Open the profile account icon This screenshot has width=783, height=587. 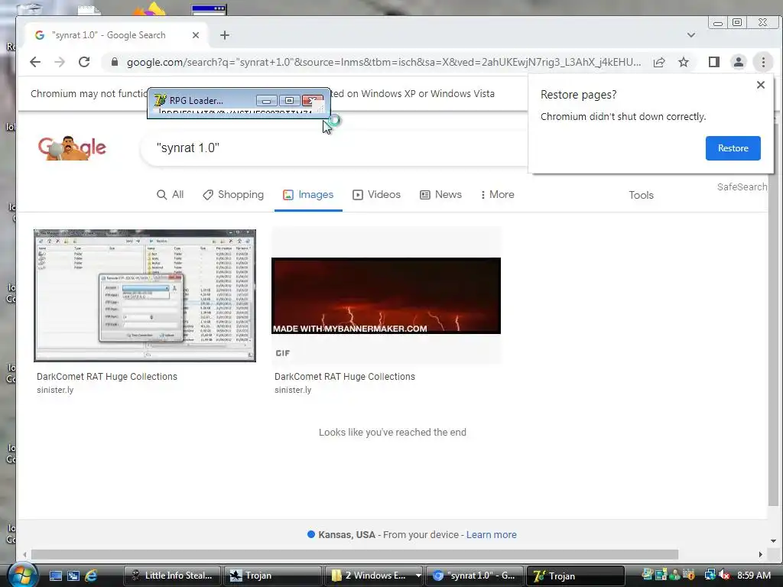[738, 62]
